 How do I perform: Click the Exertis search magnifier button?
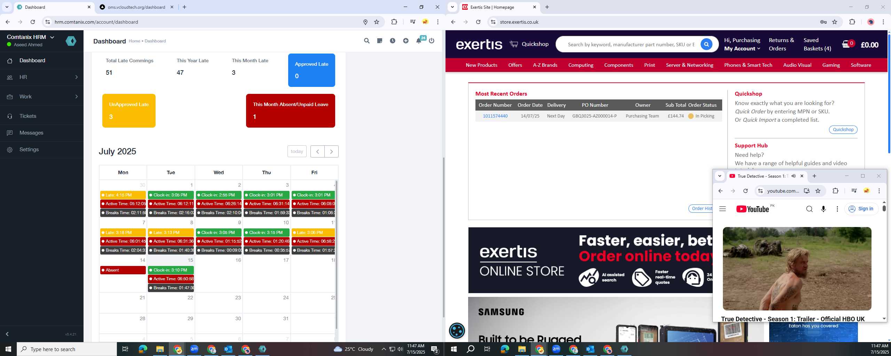click(706, 44)
